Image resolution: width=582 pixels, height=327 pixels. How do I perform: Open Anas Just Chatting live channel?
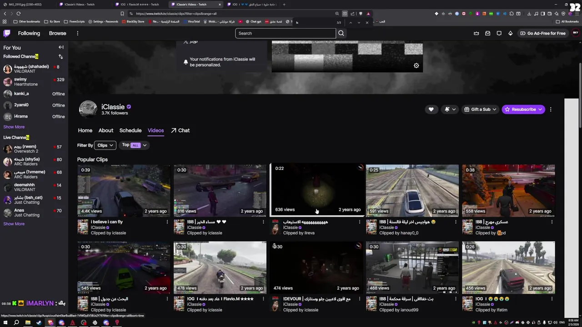coord(34,213)
